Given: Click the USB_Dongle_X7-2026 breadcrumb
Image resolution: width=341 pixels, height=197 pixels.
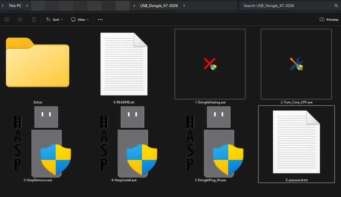Looking at the screenshot, I should click(159, 5).
